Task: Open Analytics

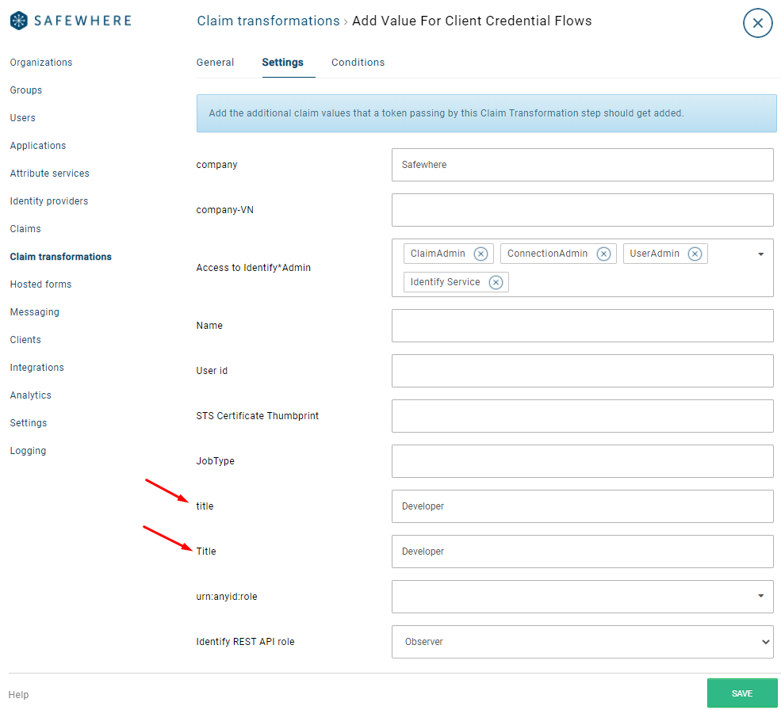Action: pos(30,395)
